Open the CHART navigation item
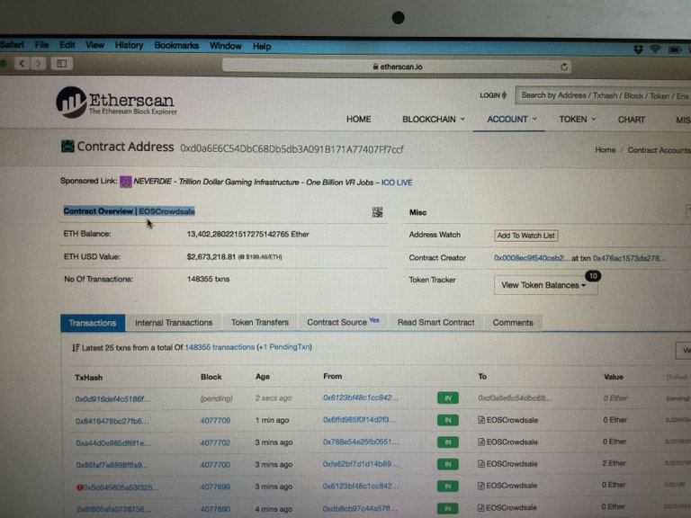 point(631,120)
